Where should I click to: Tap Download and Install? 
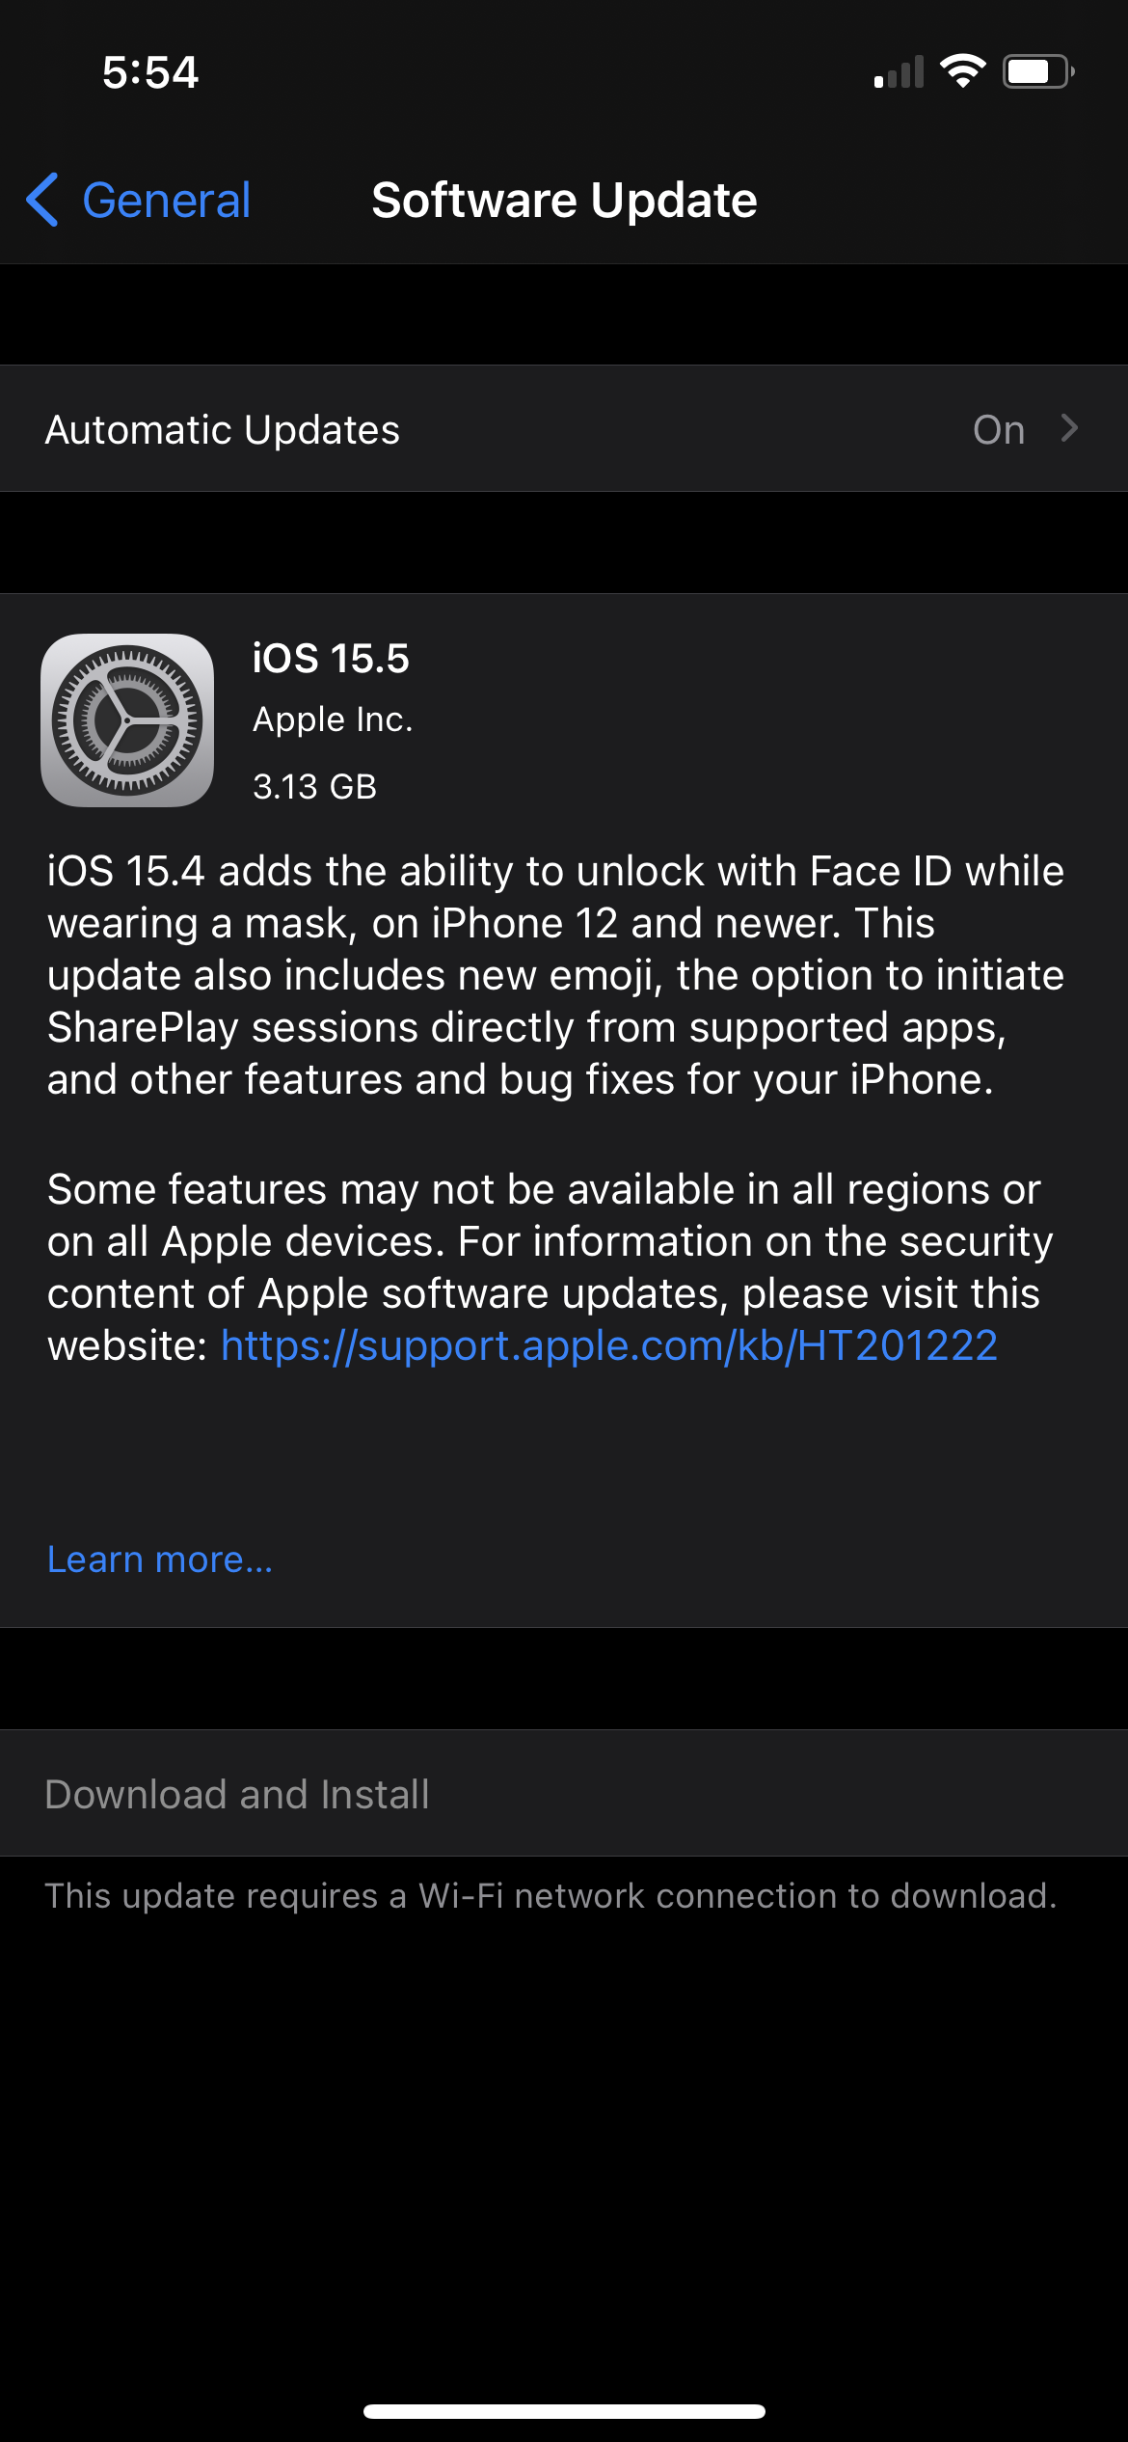pos(237,1793)
